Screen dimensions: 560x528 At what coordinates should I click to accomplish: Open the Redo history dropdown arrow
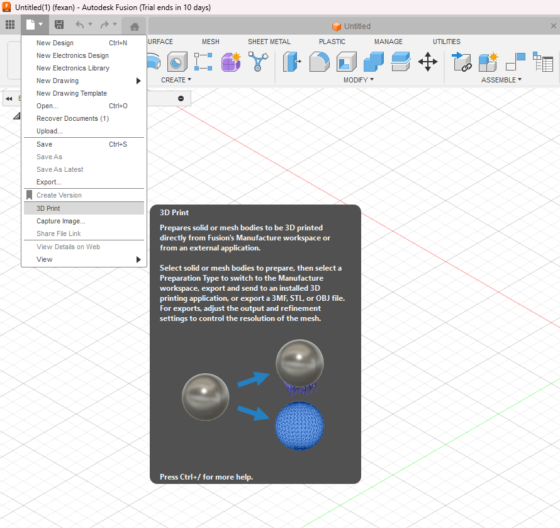pos(115,25)
